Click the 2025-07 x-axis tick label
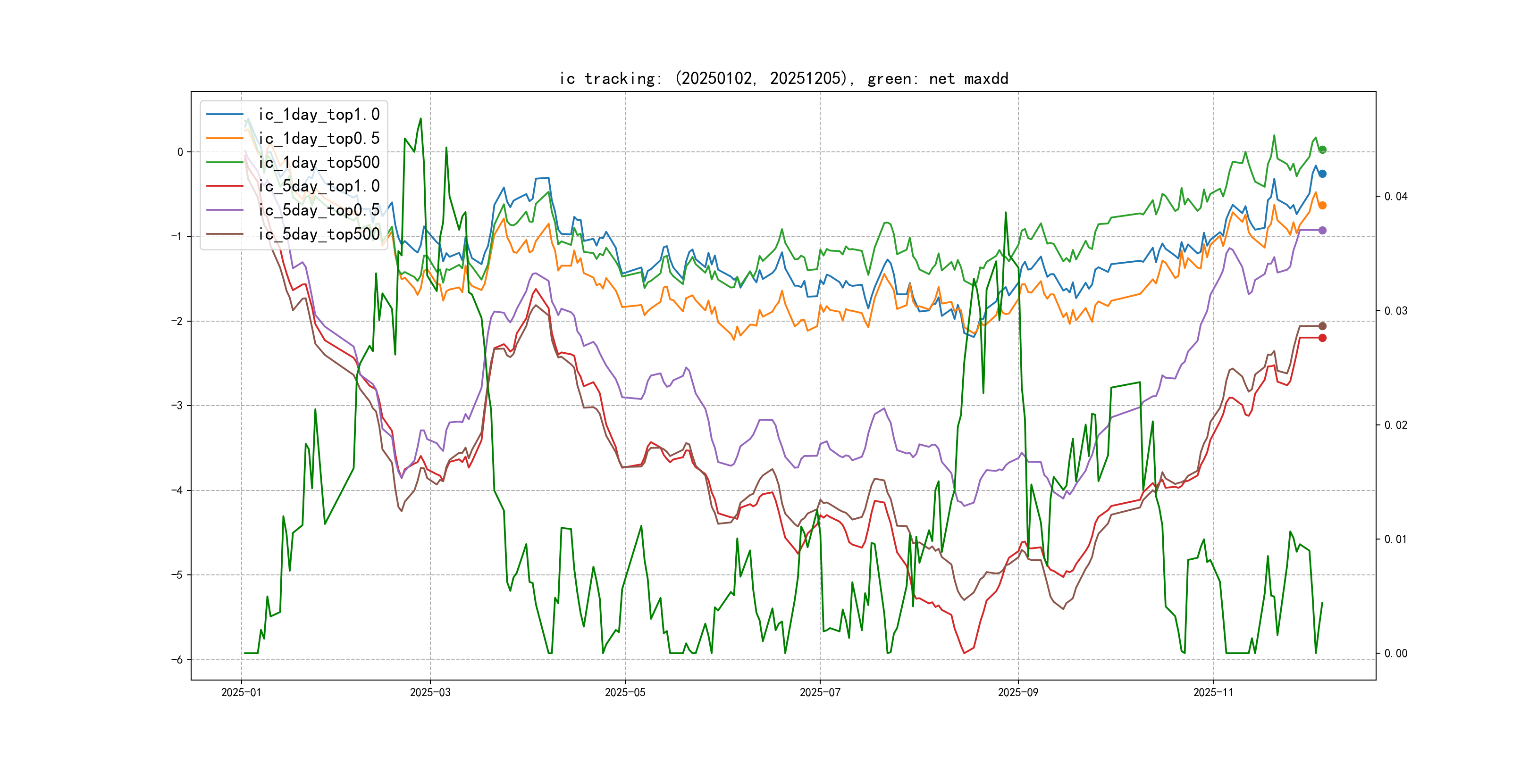Screen dimensions: 1529x764 click(x=820, y=692)
